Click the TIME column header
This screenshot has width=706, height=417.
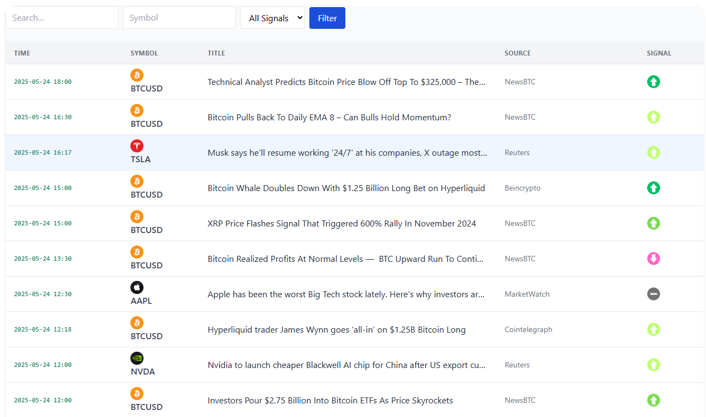[22, 53]
